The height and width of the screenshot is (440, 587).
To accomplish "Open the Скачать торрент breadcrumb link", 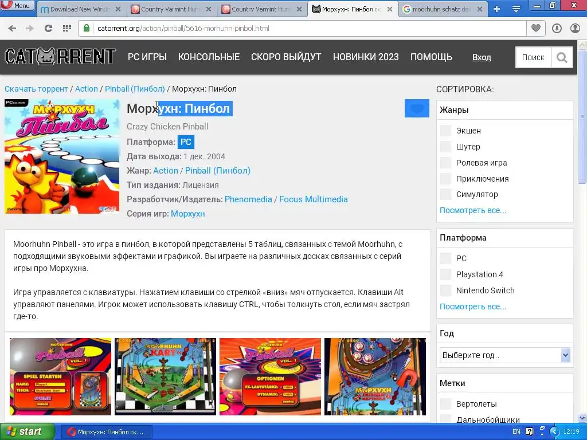I will point(36,89).
